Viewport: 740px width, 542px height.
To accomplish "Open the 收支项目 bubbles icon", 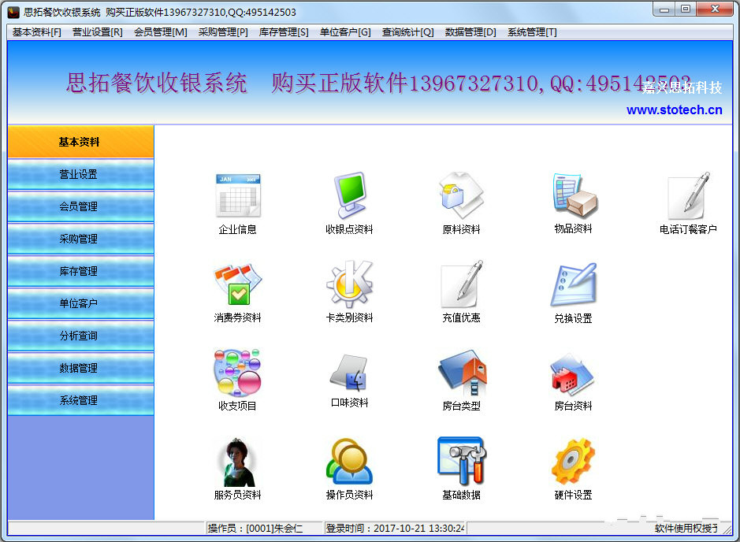I will pos(237,372).
